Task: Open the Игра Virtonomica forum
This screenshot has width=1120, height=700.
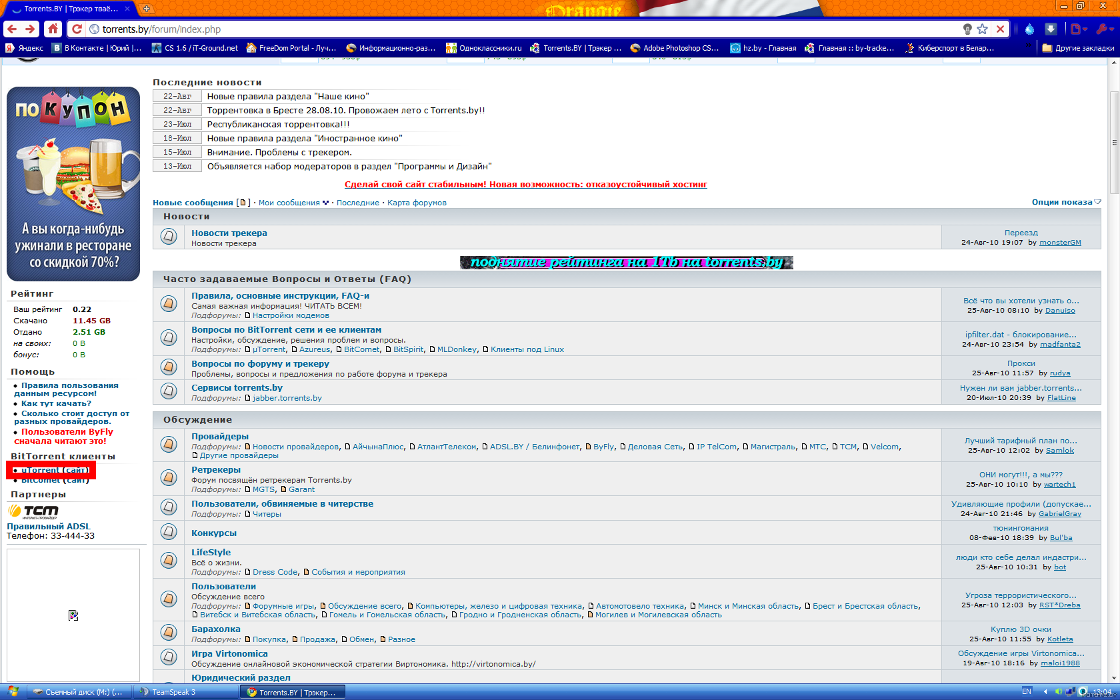Action: pyautogui.click(x=229, y=653)
